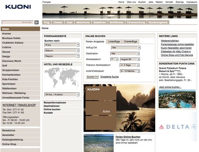Click into the Suchen search field
The image size is (199, 152).
point(18,22)
